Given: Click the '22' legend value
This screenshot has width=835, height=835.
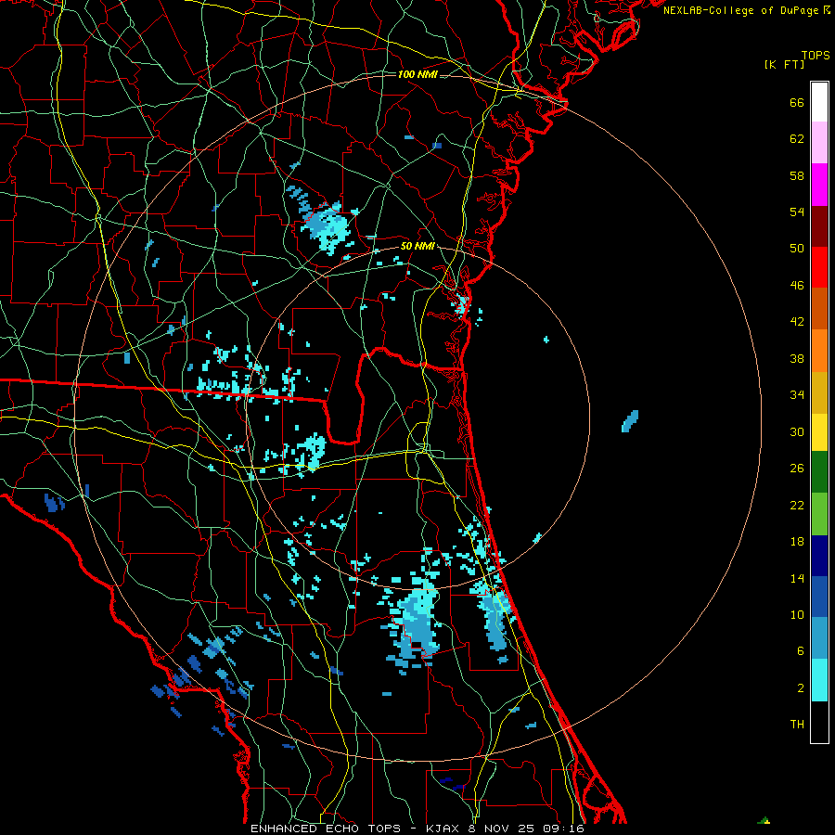Looking at the screenshot, I should coord(797,506).
